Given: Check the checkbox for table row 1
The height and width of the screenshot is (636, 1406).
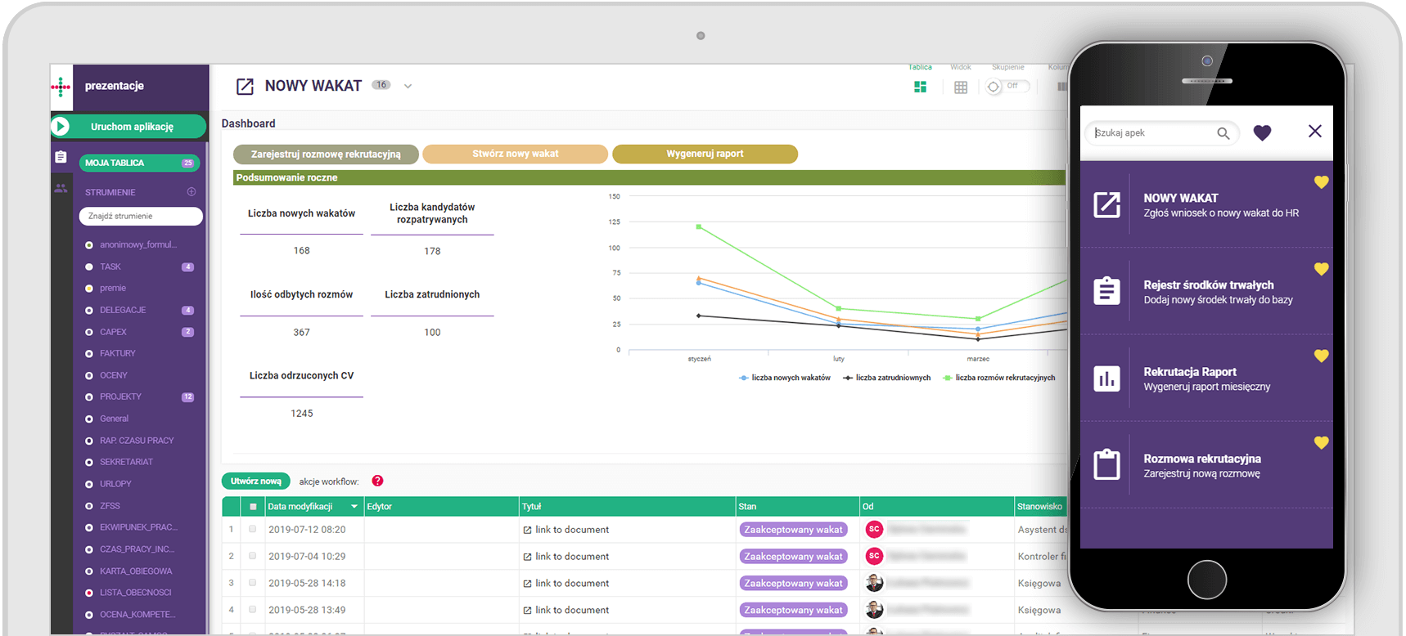Looking at the screenshot, I should [253, 529].
